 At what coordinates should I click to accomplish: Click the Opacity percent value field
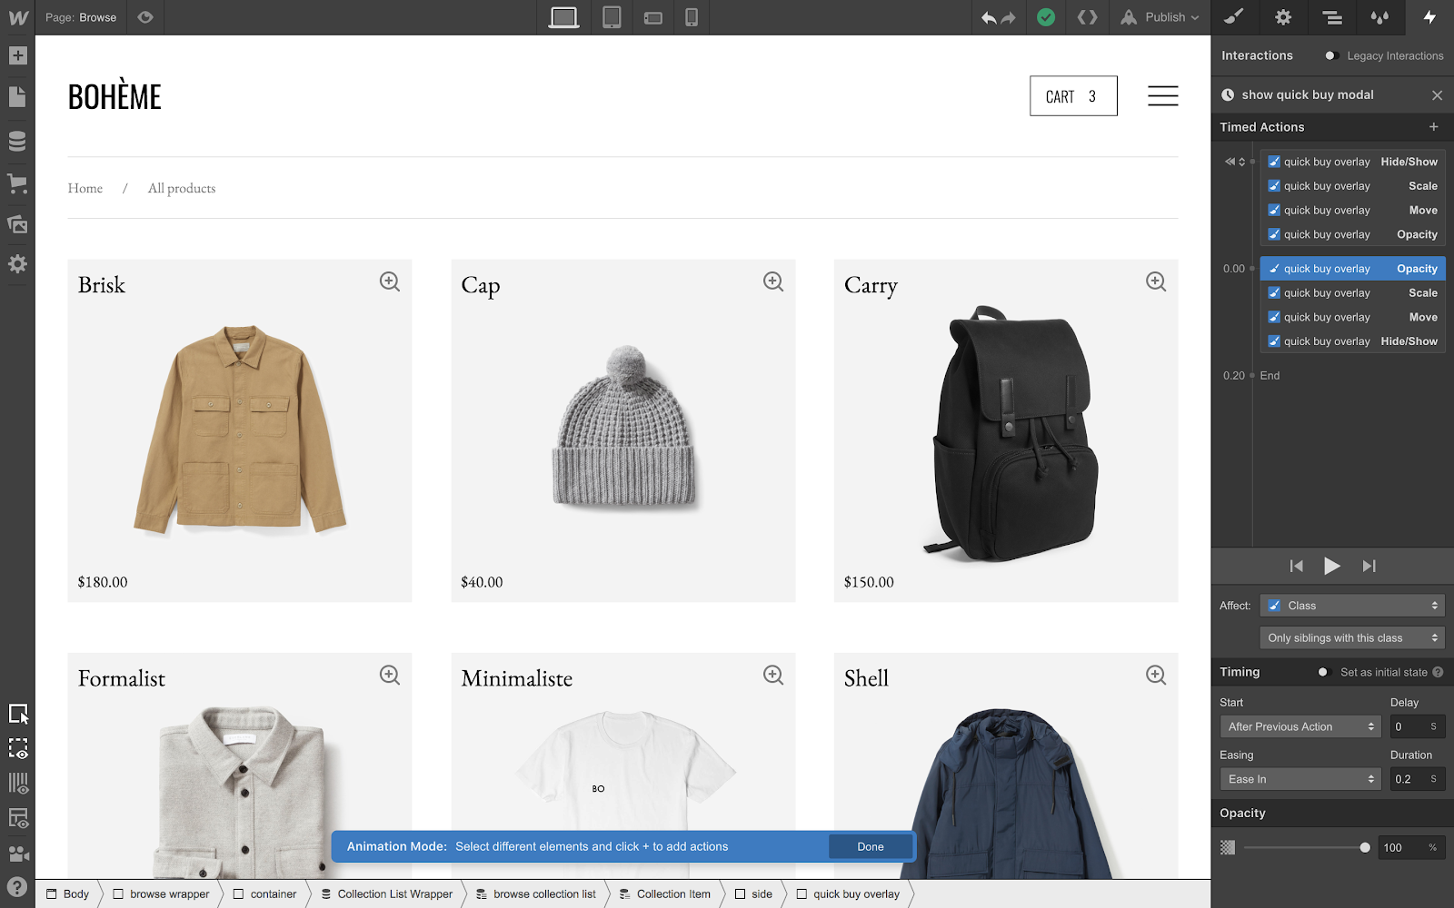tap(1411, 848)
